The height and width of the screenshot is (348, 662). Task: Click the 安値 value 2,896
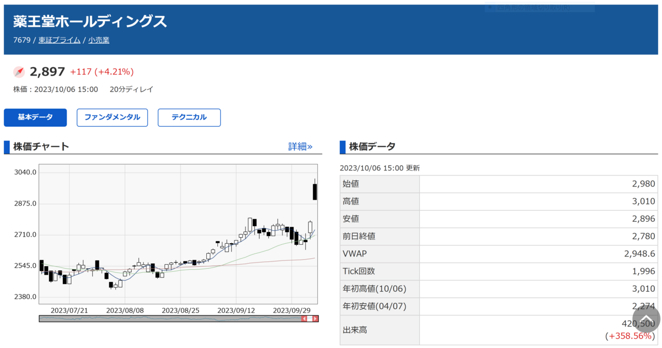(644, 219)
